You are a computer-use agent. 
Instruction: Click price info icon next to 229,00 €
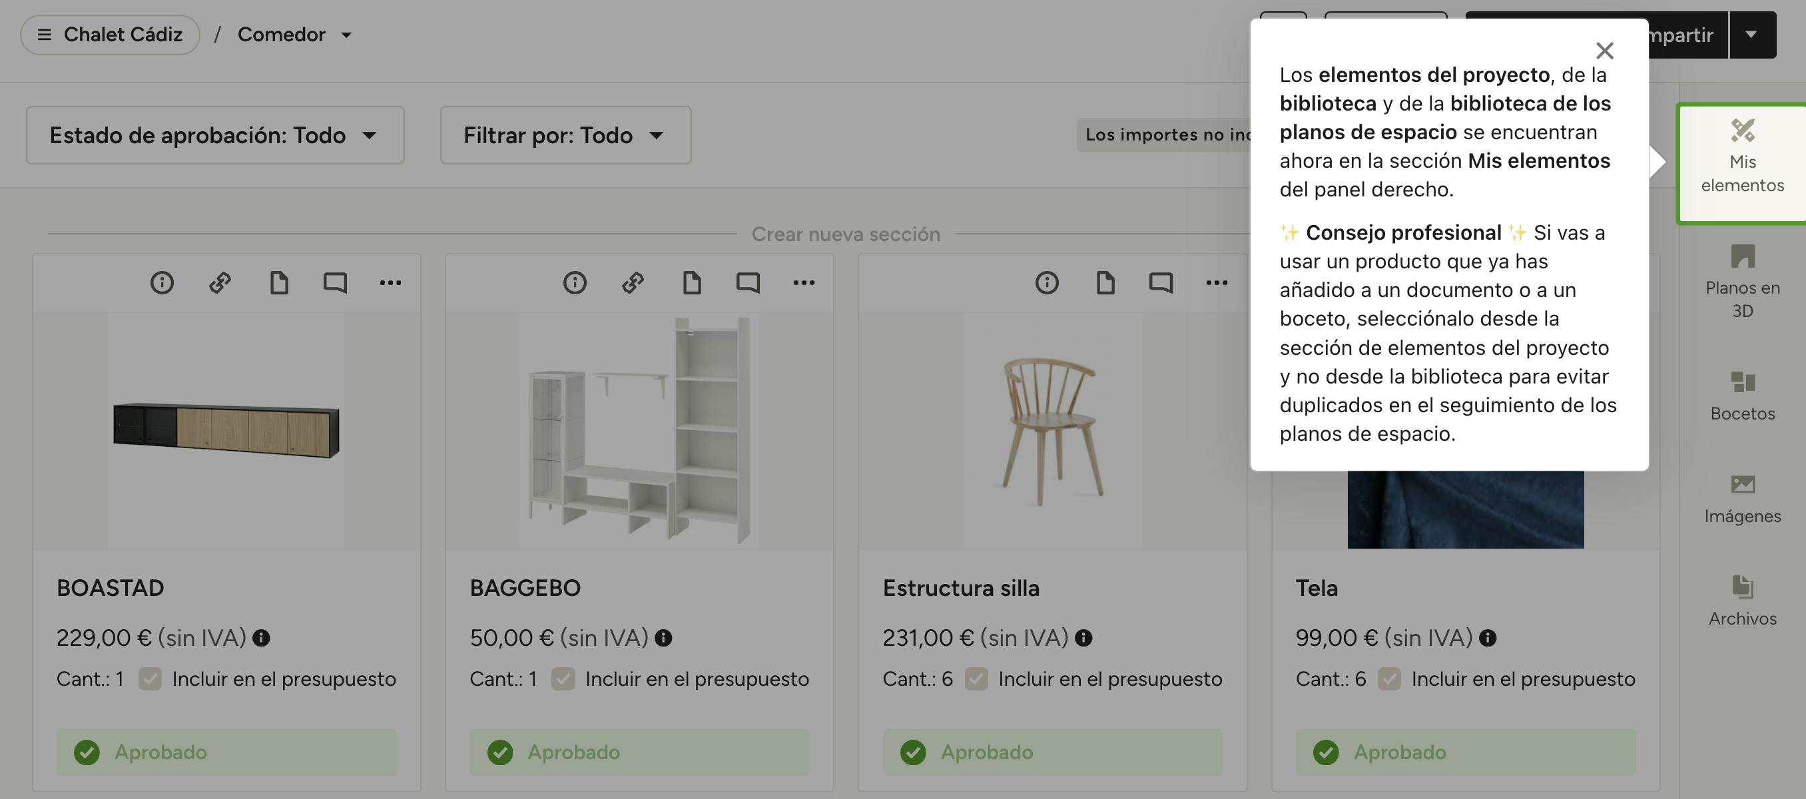[x=262, y=638]
